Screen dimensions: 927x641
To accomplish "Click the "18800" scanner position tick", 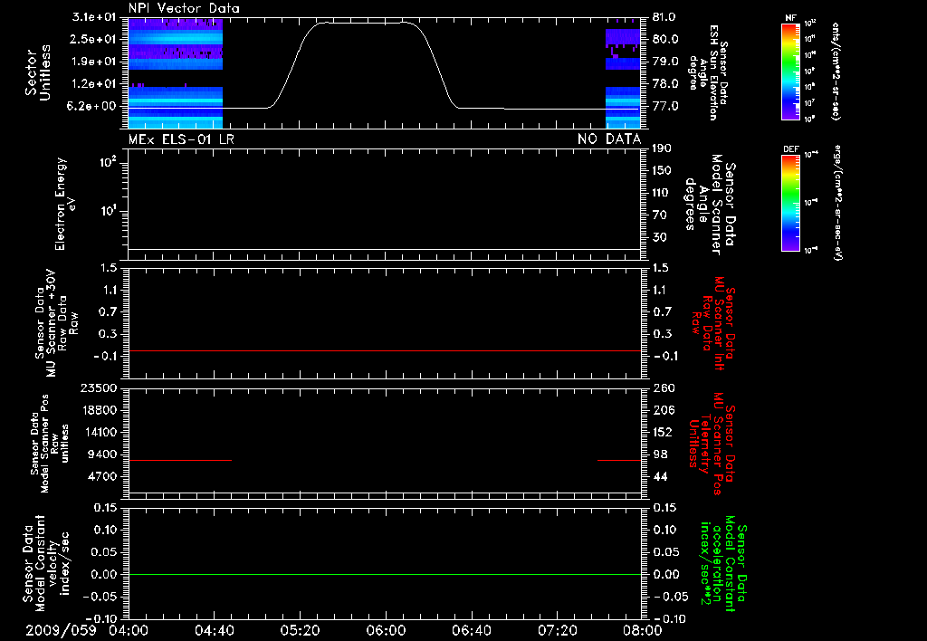I will [x=99, y=410].
